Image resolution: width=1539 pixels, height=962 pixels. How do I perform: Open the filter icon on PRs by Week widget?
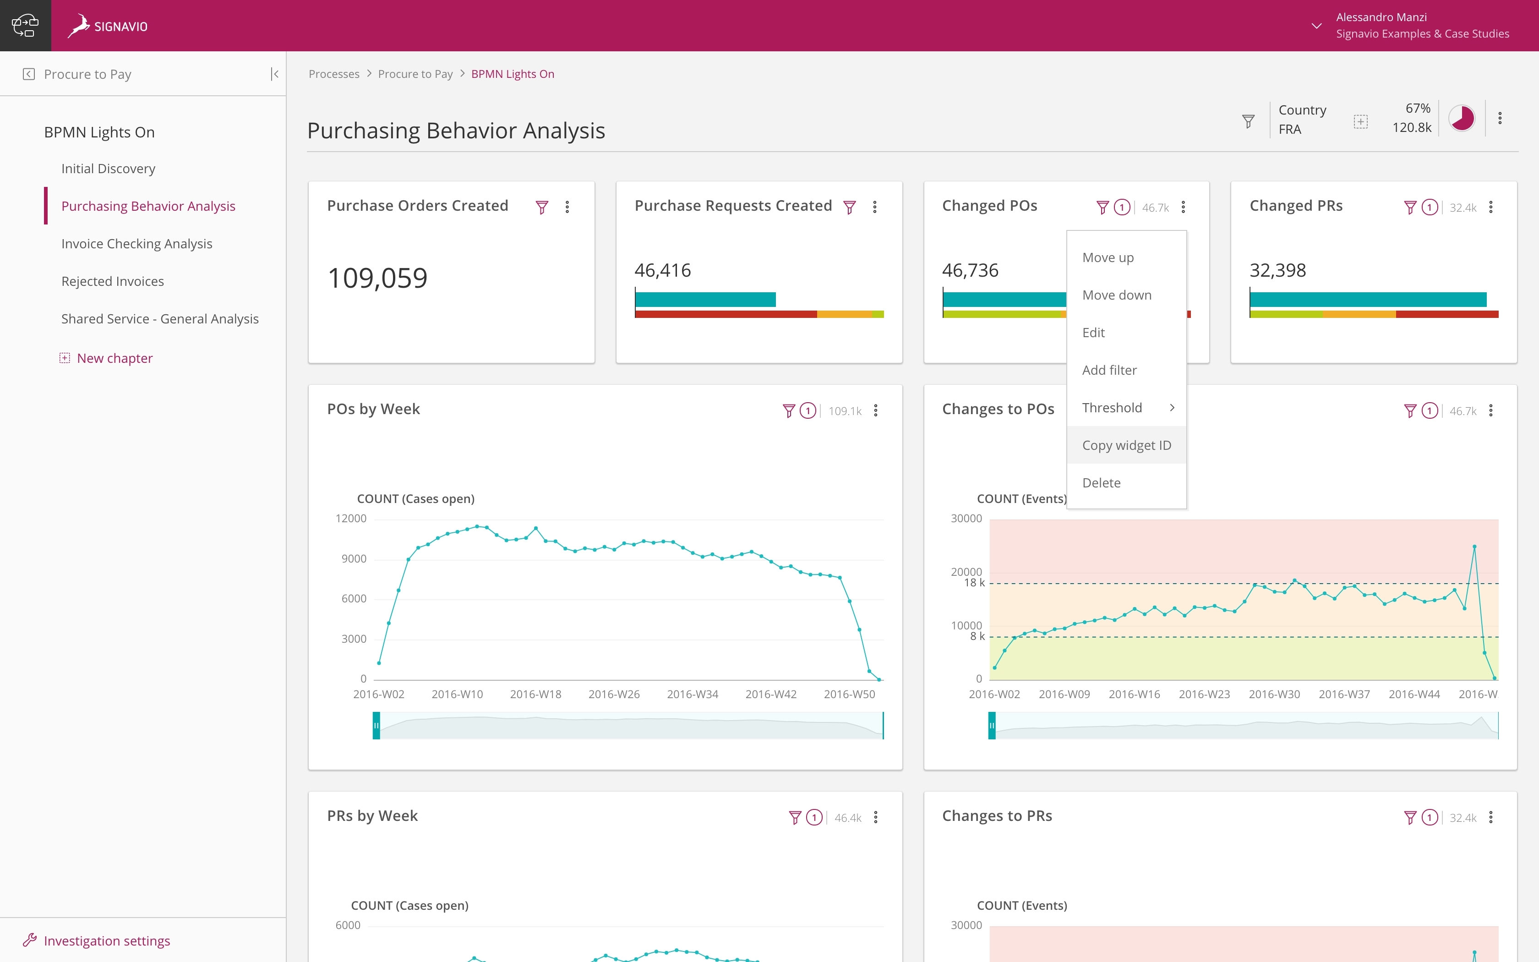[x=794, y=817]
